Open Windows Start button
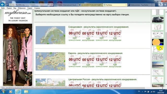The height and width of the screenshot is (94, 167). click(3, 92)
